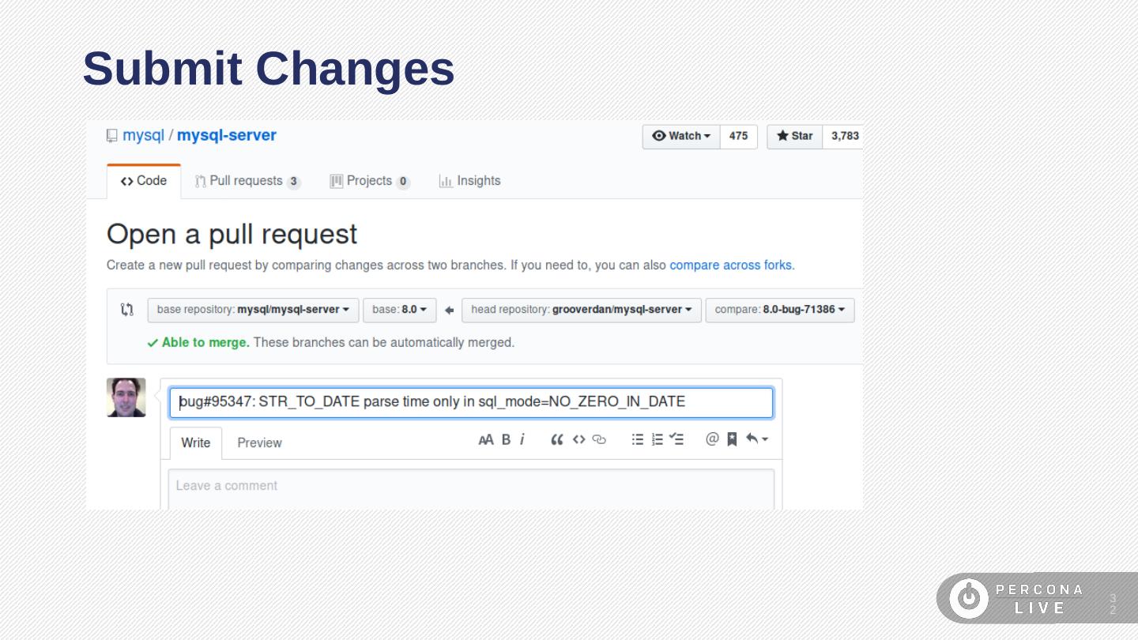Apply italic formatting in comment toolbar

point(522,440)
